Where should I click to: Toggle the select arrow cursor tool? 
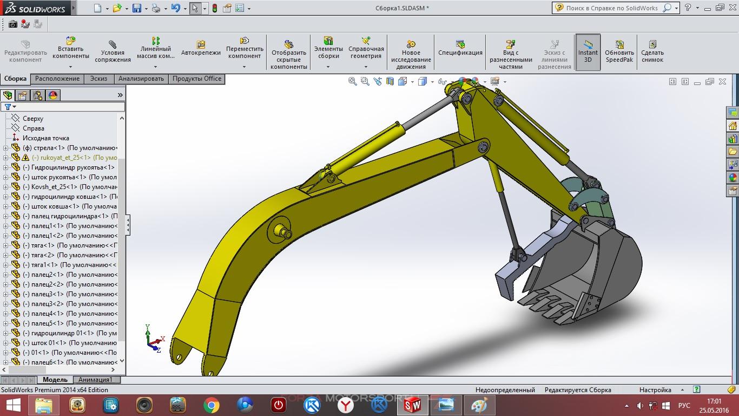click(195, 8)
